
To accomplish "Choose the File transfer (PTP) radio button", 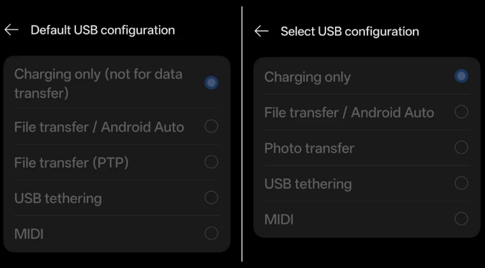I will tap(211, 162).
